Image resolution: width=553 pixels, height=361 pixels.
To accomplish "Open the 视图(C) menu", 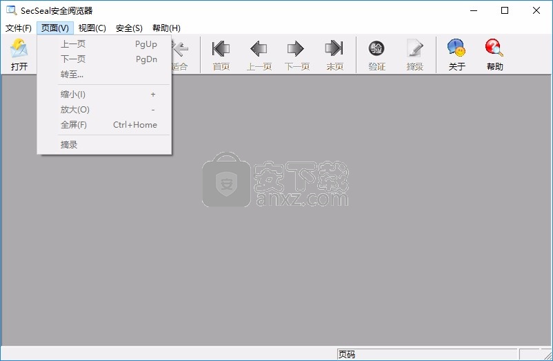I will (x=92, y=28).
